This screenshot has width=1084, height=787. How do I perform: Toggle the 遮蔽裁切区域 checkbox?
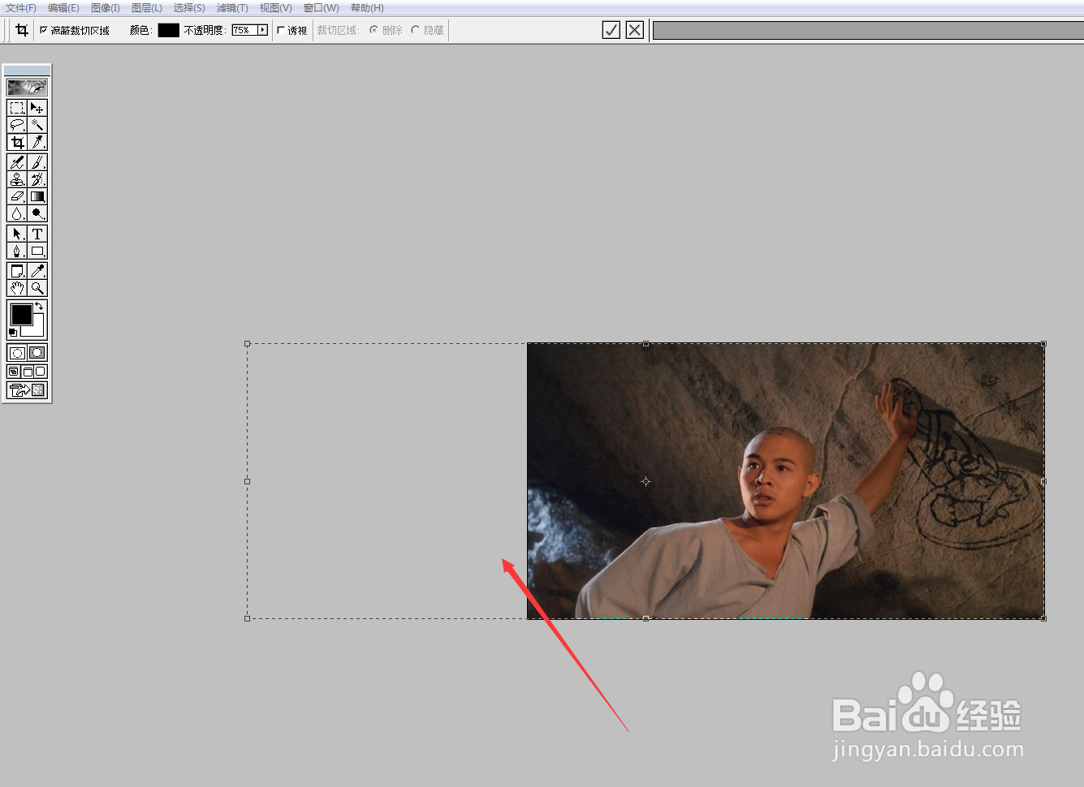click(44, 30)
